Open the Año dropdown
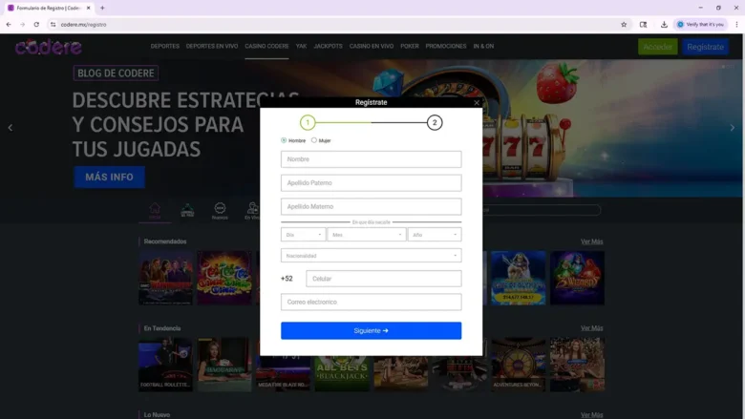This screenshot has width=745, height=419. [435, 235]
